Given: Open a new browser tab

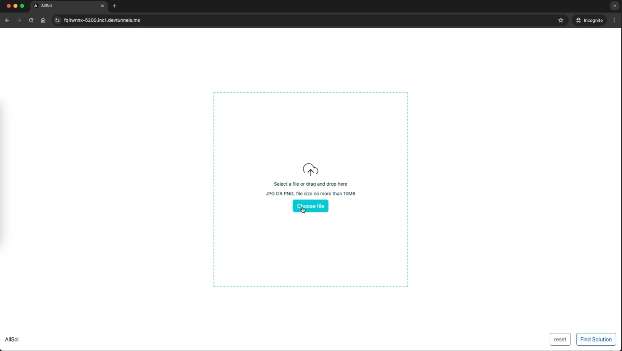Looking at the screenshot, I should tap(114, 6).
